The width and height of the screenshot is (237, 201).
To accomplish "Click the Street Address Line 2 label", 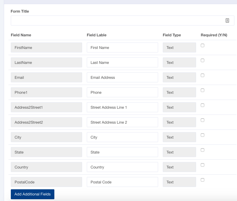I will click(x=122, y=122).
